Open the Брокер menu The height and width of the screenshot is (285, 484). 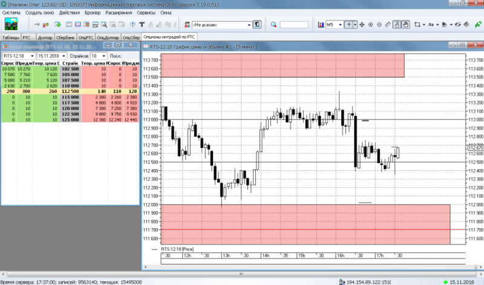(93, 13)
